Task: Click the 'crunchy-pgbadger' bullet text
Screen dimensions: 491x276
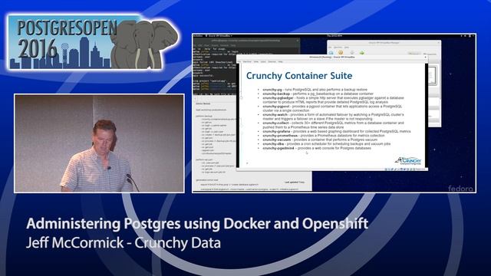Action: click(x=278, y=98)
